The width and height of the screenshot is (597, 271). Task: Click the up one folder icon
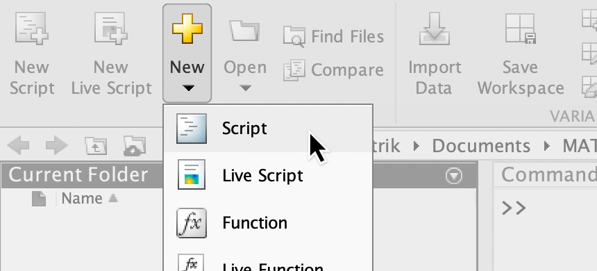click(x=96, y=146)
